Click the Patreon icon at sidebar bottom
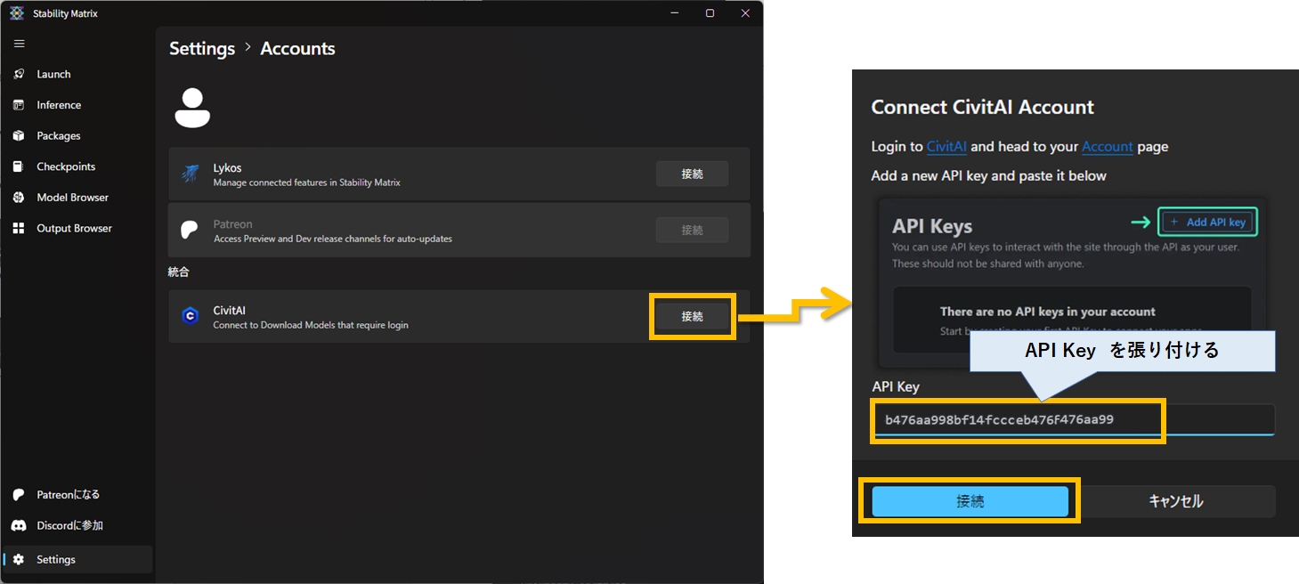Viewport: 1299px width, 584px height. [x=19, y=495]
